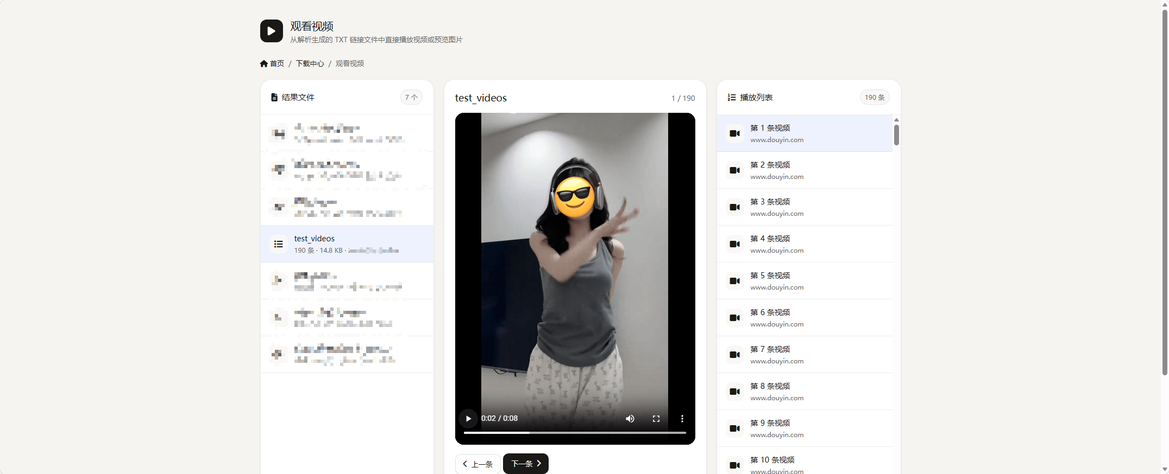
Task: Click www.douyin.com under 第 5 条视频
Action: (777, 287)
